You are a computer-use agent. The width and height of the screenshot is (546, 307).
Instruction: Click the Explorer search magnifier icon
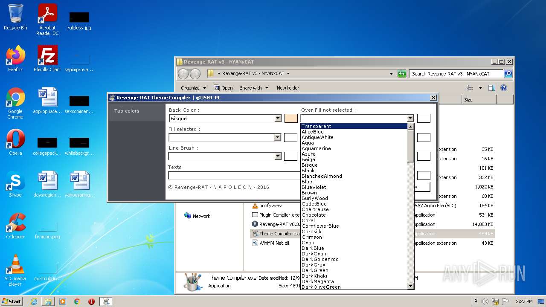pyautogui.click(x=508, y=74)
